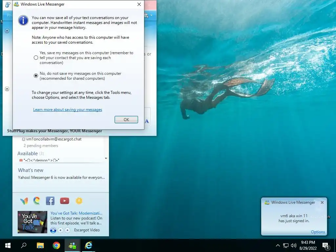This screenshot has height=252, width=336.
Task: Click the Escargot Video label
Action: [x=87, y=230]
